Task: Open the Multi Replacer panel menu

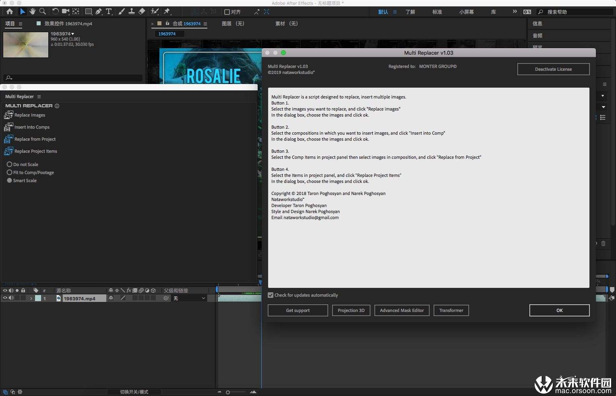Action: 39,96
